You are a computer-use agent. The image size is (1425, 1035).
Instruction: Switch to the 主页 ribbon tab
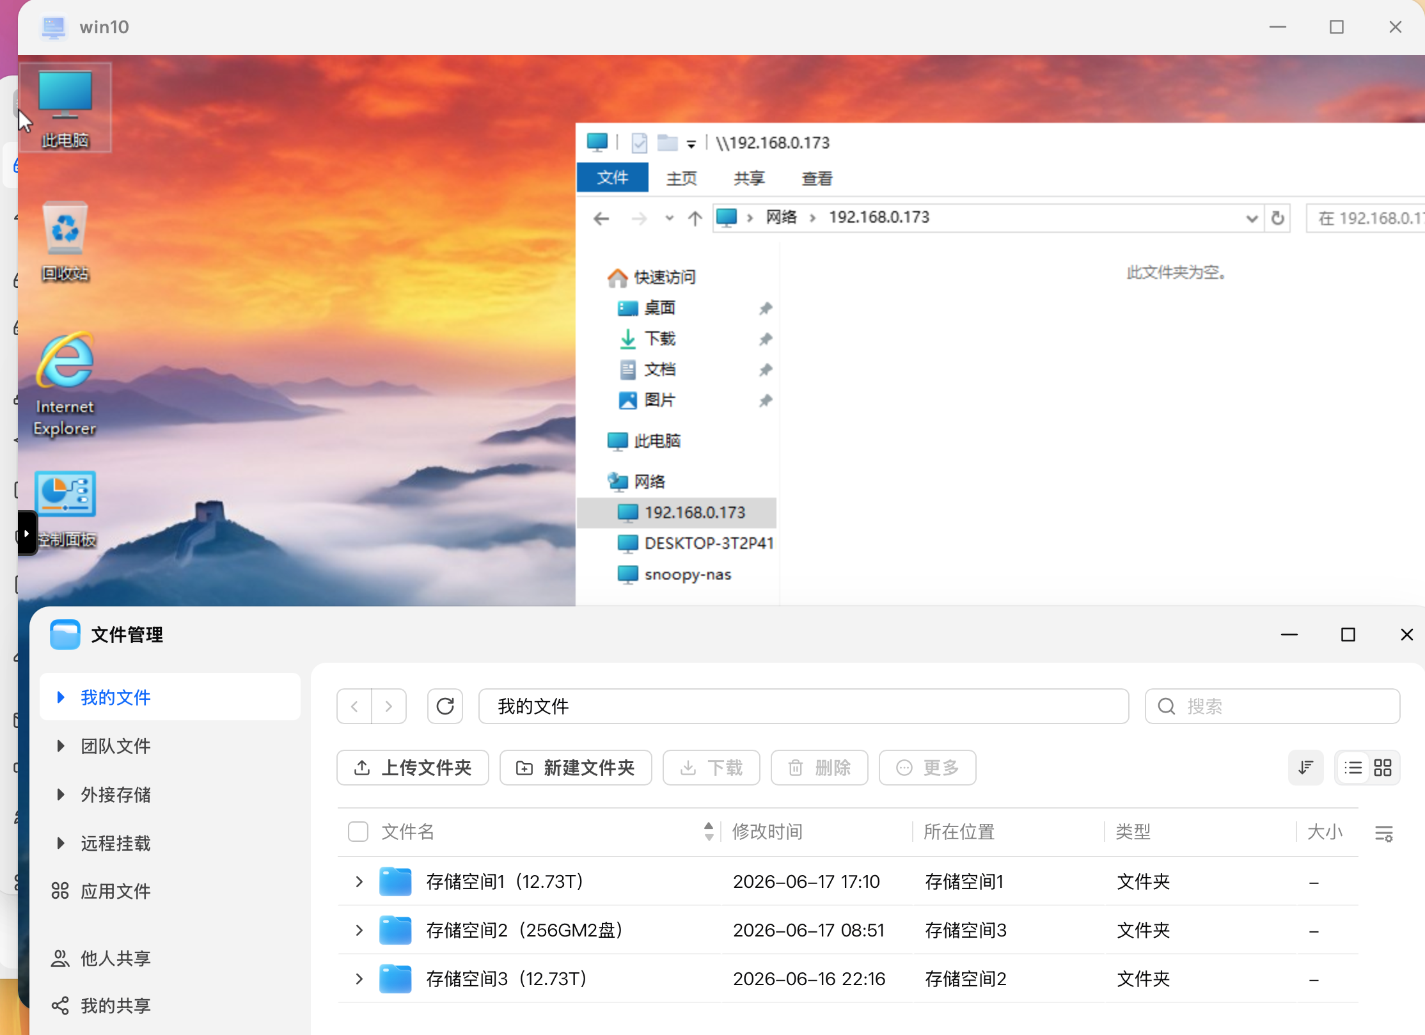pyautogui.click(x=682, y=178)
